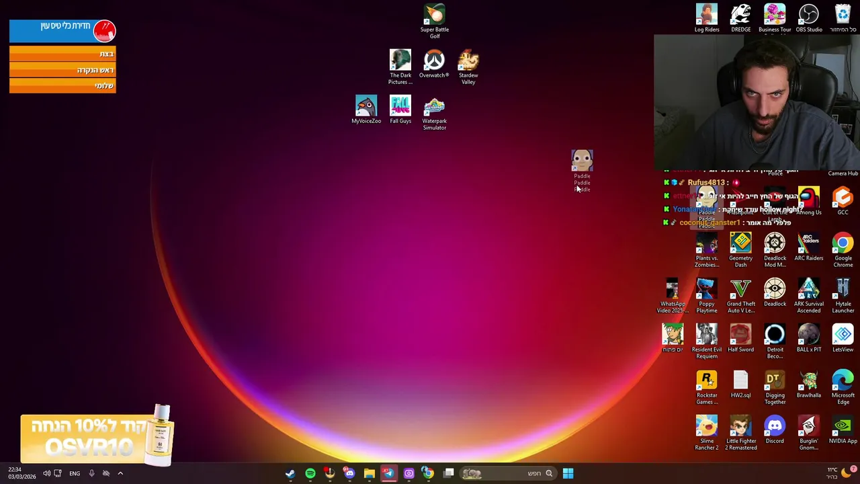Select the DREDGE desktop icon

tap(740, 18)
